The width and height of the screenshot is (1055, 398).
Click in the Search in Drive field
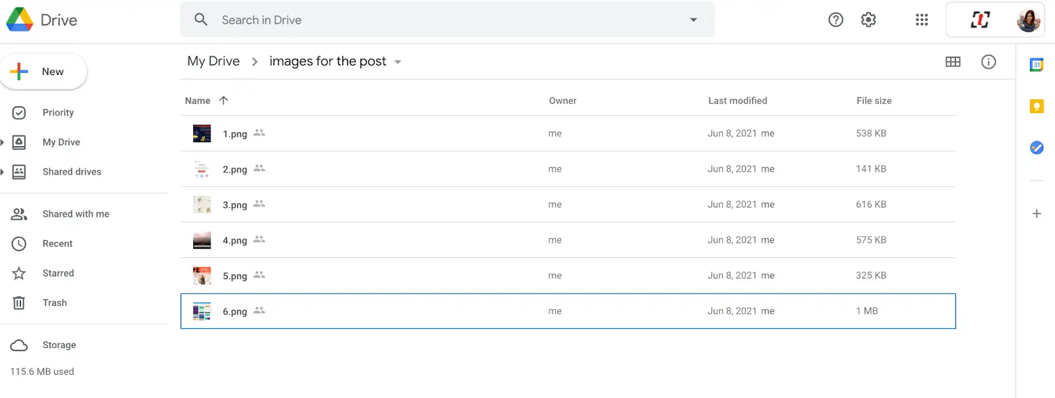click(x=447, y=20)
